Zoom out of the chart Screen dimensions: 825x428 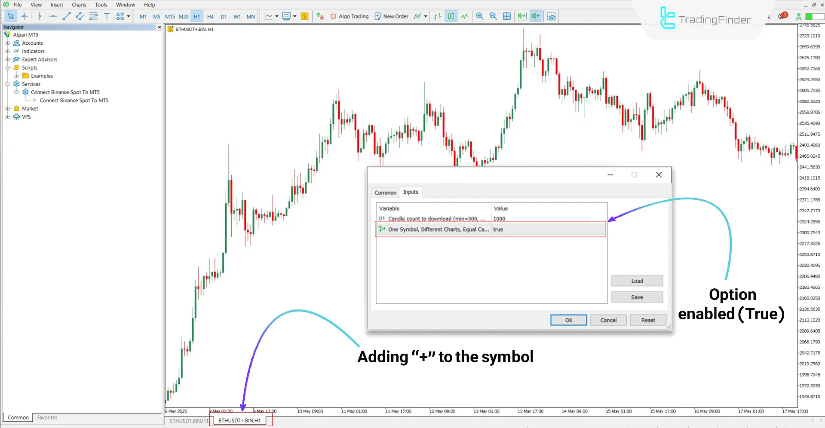coord(493,16)
